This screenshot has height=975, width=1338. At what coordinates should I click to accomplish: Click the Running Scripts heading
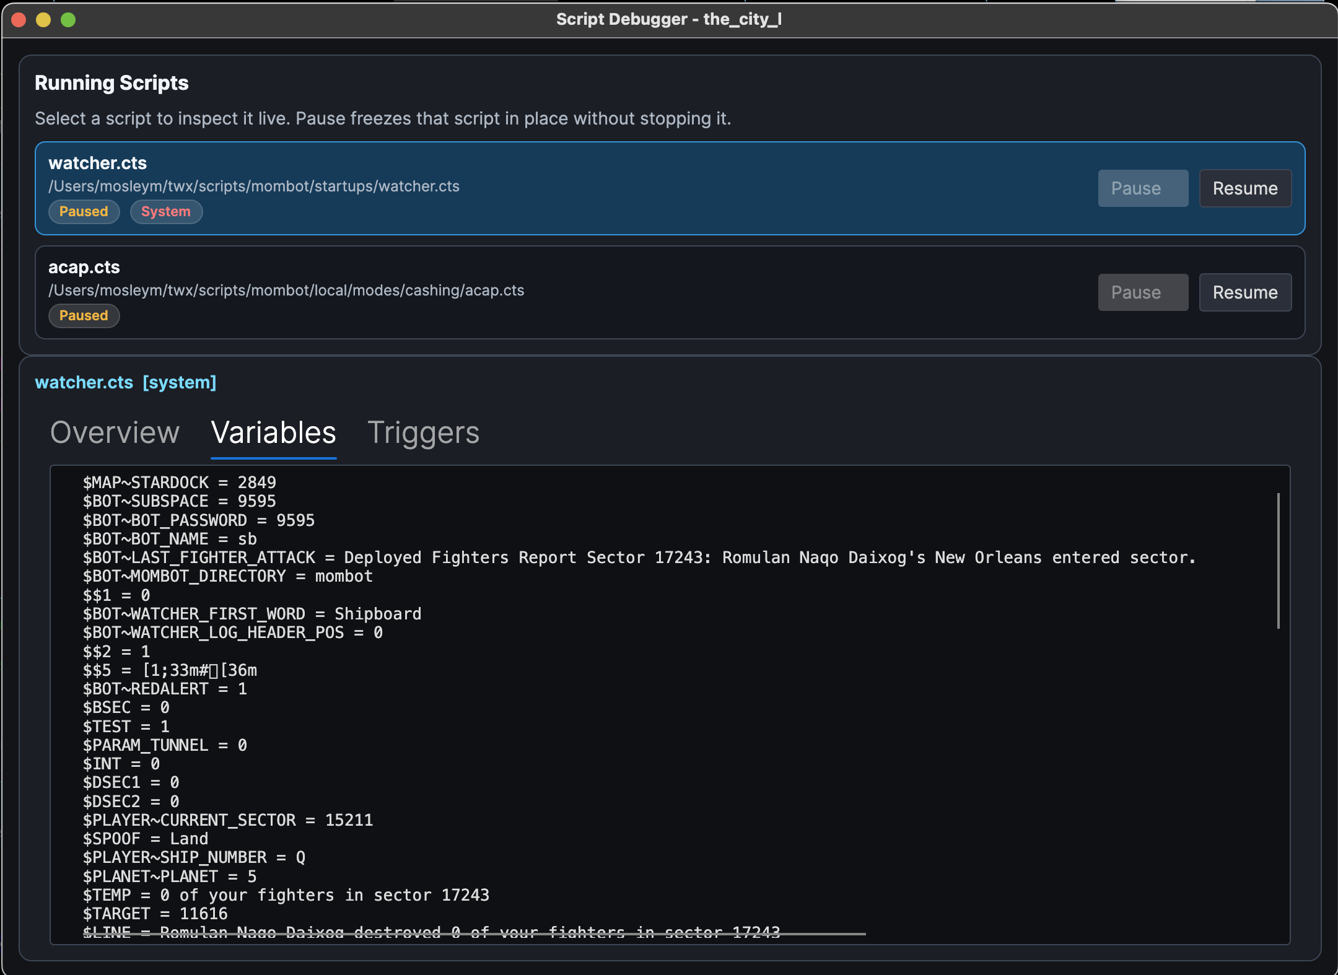[111, 83]
